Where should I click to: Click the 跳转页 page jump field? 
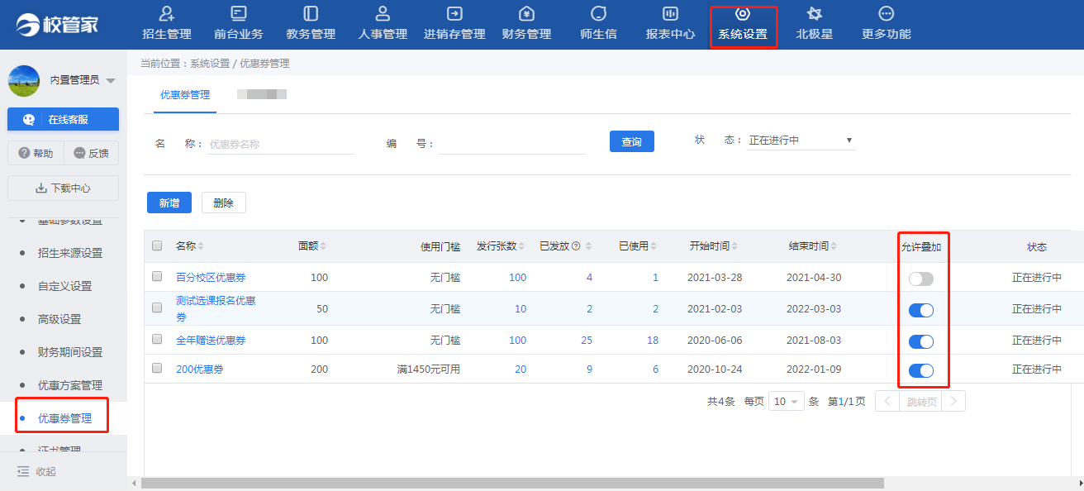pyautogui.click(x=920, y=402)
